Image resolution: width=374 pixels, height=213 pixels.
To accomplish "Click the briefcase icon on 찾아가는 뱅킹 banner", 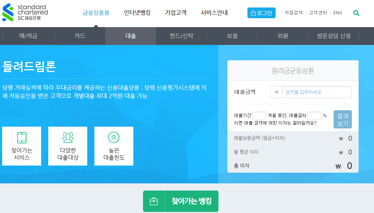I will point(154,201).
